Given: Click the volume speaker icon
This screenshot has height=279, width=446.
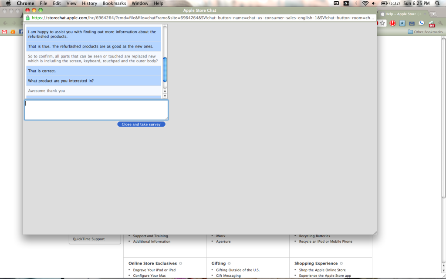Looking at the screenshot, I should (x=374, y=3).
